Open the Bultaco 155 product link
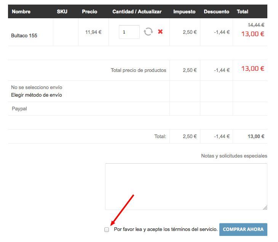 (x=24, y=36)
